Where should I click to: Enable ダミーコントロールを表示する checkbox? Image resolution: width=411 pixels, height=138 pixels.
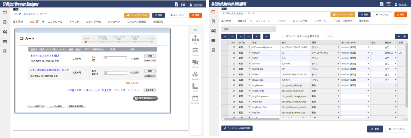(283, 36)
